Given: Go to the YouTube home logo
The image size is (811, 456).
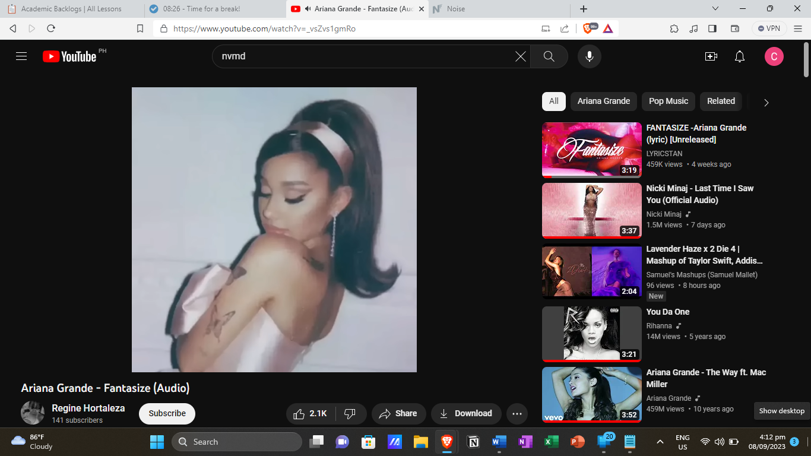Looking at the screenshot, I should coord(69,56).
